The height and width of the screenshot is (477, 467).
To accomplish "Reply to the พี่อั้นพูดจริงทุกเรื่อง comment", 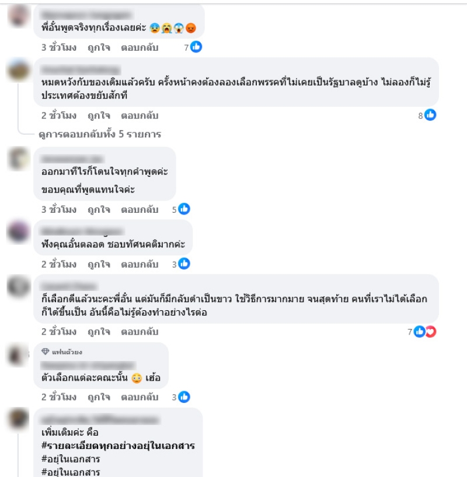I will (140, 47).
